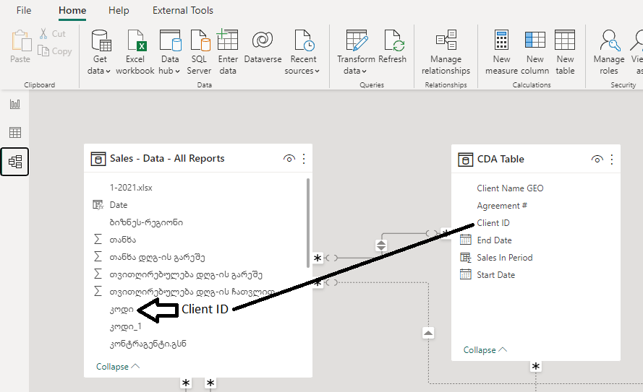Click the relationship cross-filter direction icon
643x392 pixels.
(381, 245)
